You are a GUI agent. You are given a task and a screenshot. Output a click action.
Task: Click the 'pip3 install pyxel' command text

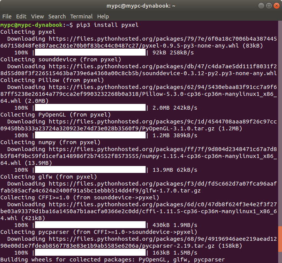[x=107, y=25]
